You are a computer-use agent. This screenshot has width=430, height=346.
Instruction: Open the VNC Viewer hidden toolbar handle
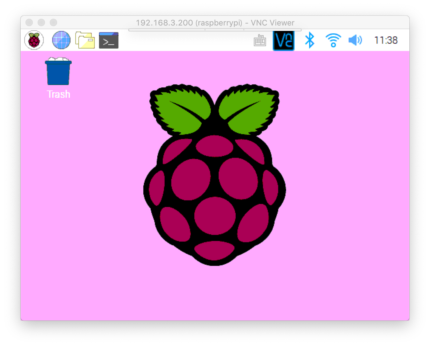coord(215,30)
